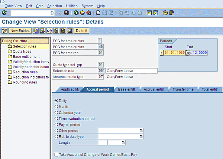Click the Copy As icon
The height and width of the screenshot is (159, 223).
coord(36,31)
